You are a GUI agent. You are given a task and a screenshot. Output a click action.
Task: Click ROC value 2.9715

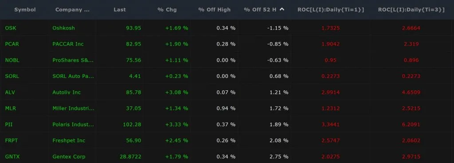(411, 157)
